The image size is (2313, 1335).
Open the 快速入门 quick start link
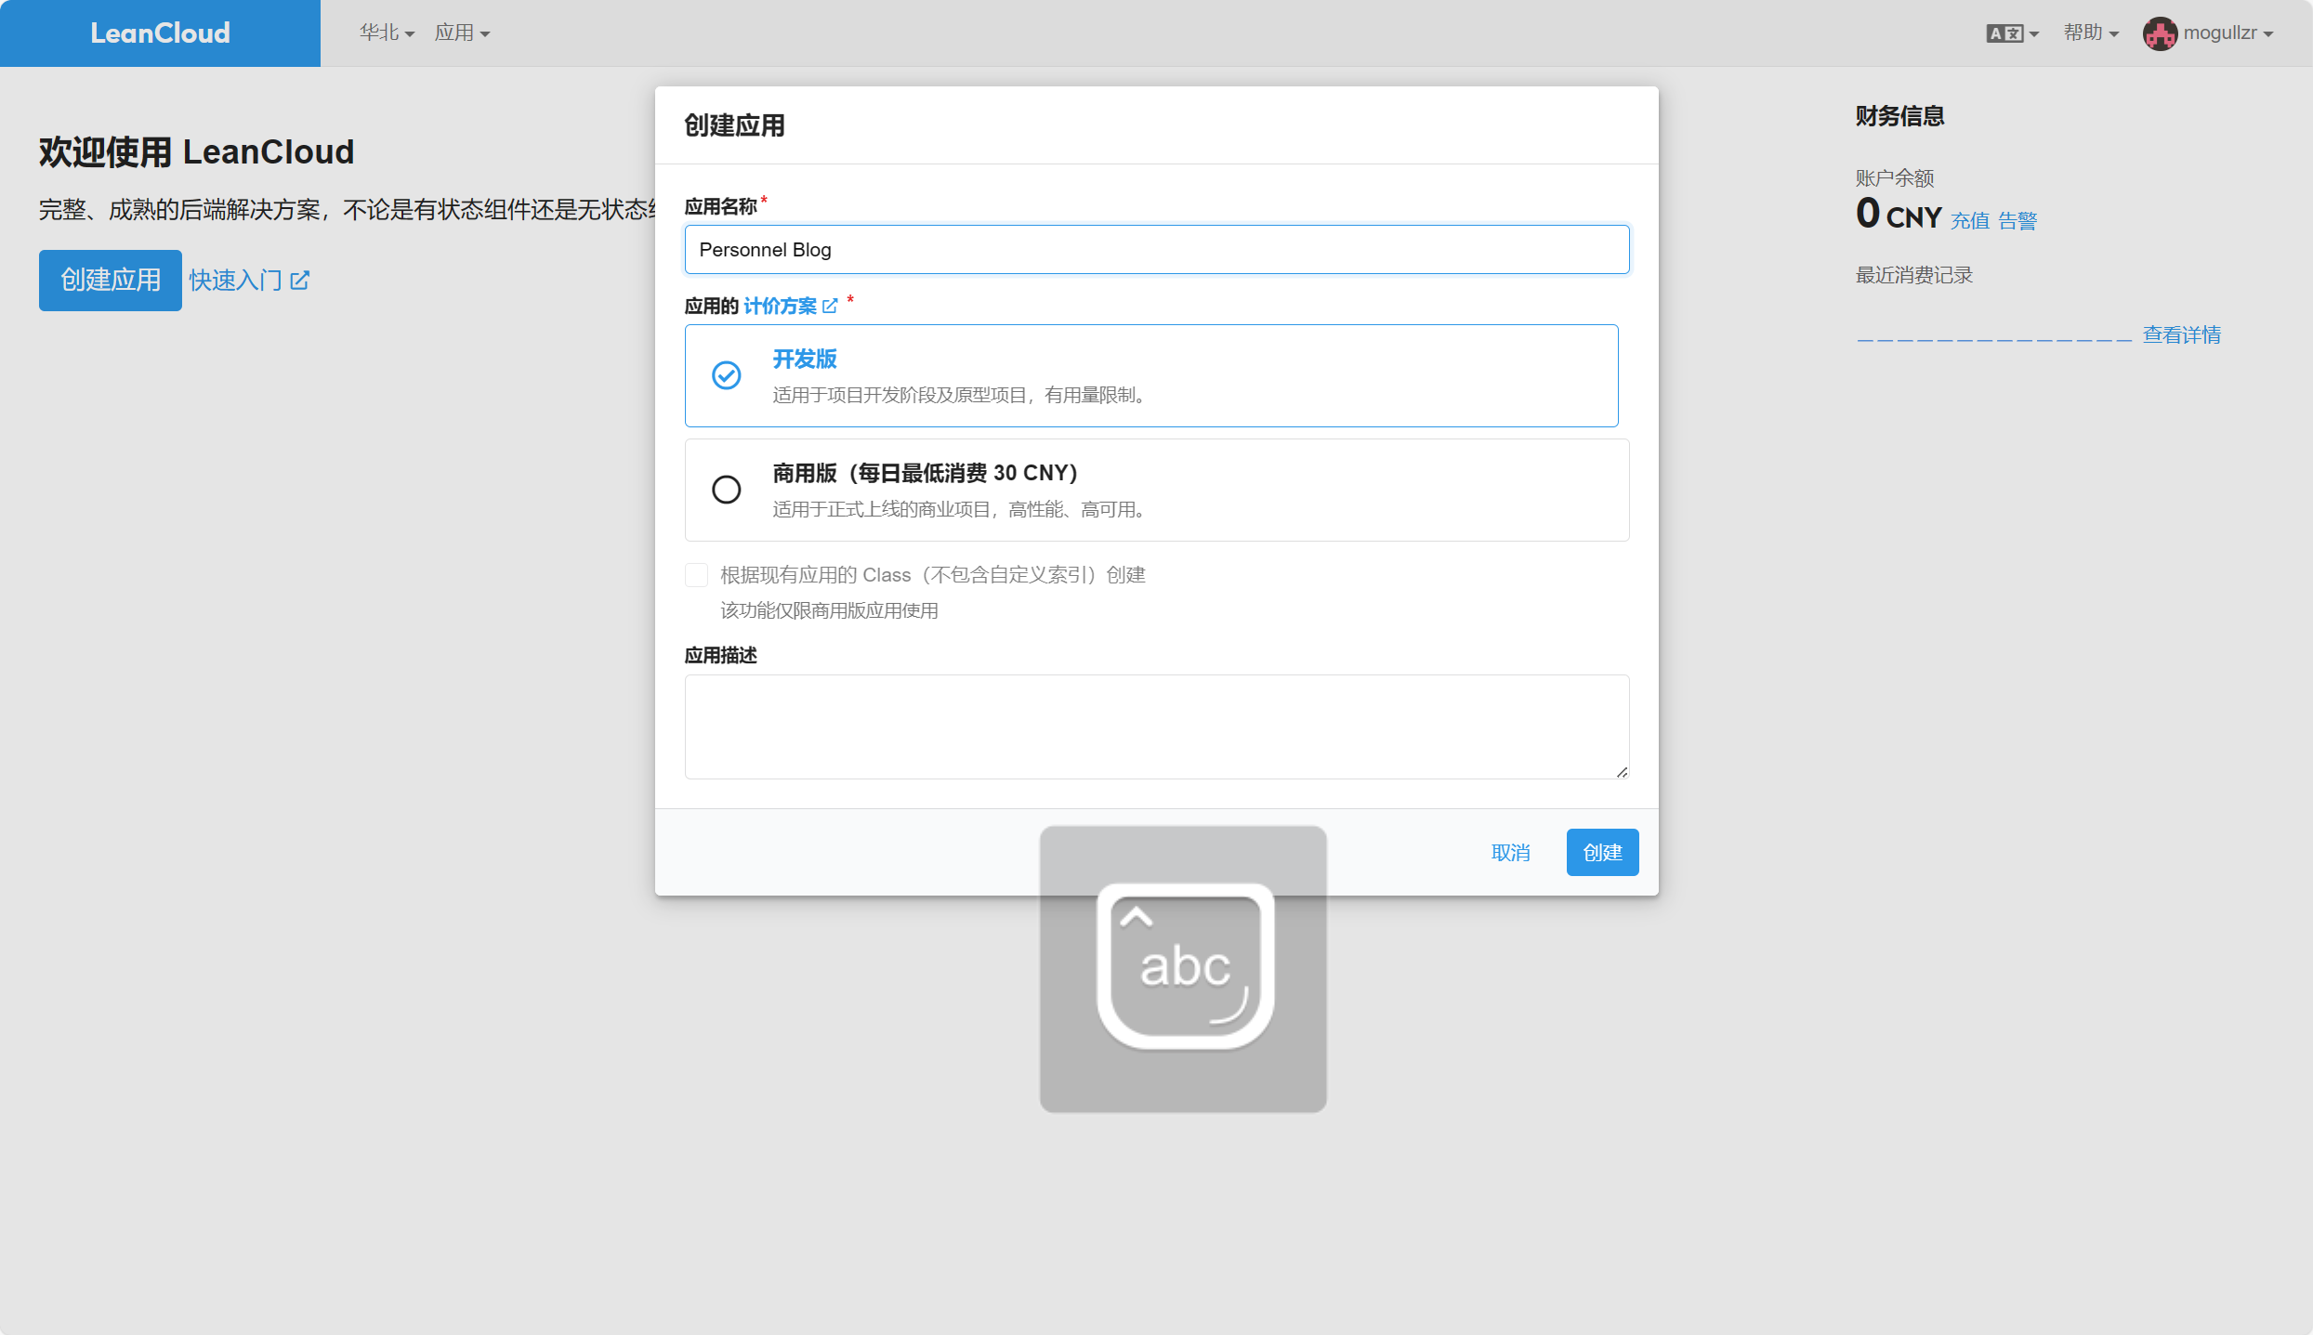[x=249, y=280]
